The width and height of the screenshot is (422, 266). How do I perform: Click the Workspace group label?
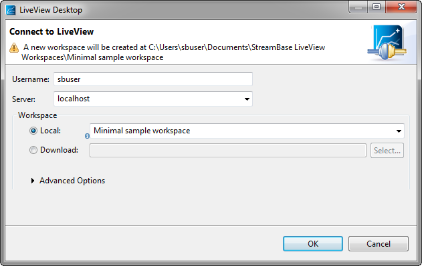coord(37,115)
